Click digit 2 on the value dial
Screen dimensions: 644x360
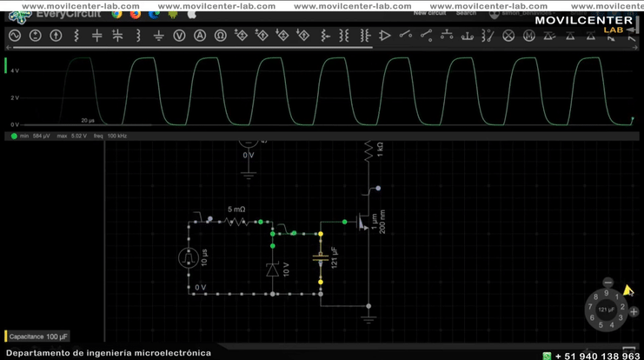tap(622, 307)
